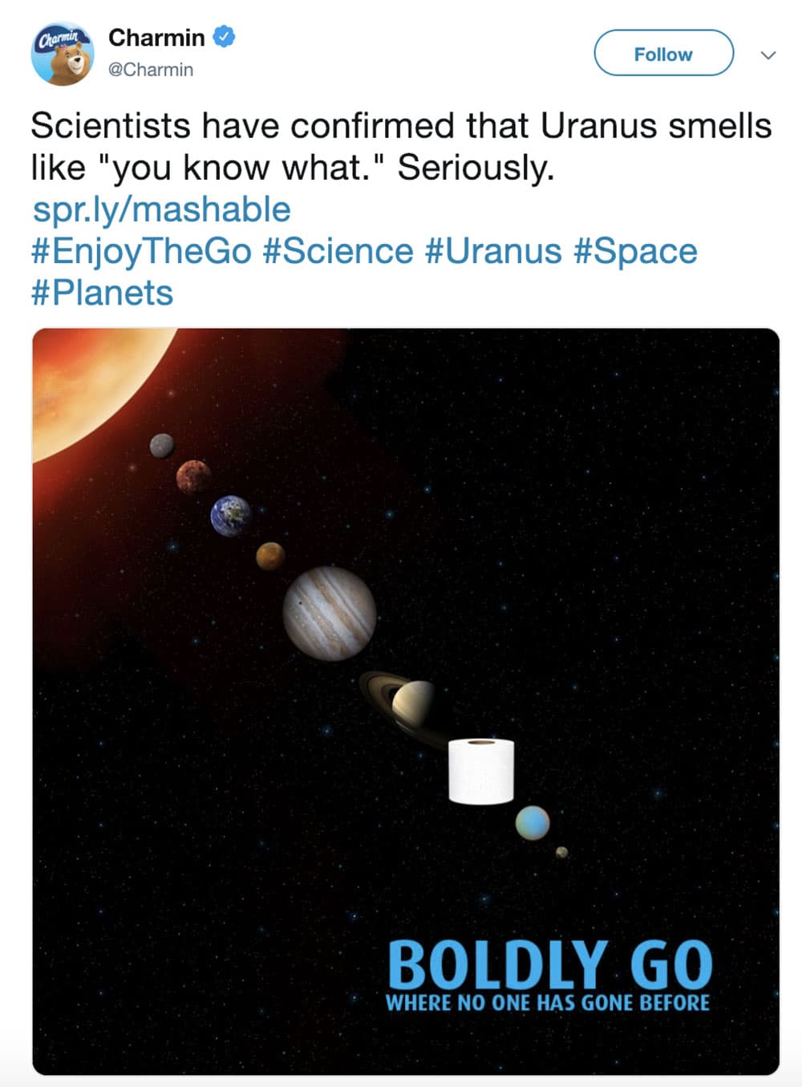The height and width of the screenshot is (1087, 802).
Task: Click the Jupiter planet in the image
Action: point(330,614)
